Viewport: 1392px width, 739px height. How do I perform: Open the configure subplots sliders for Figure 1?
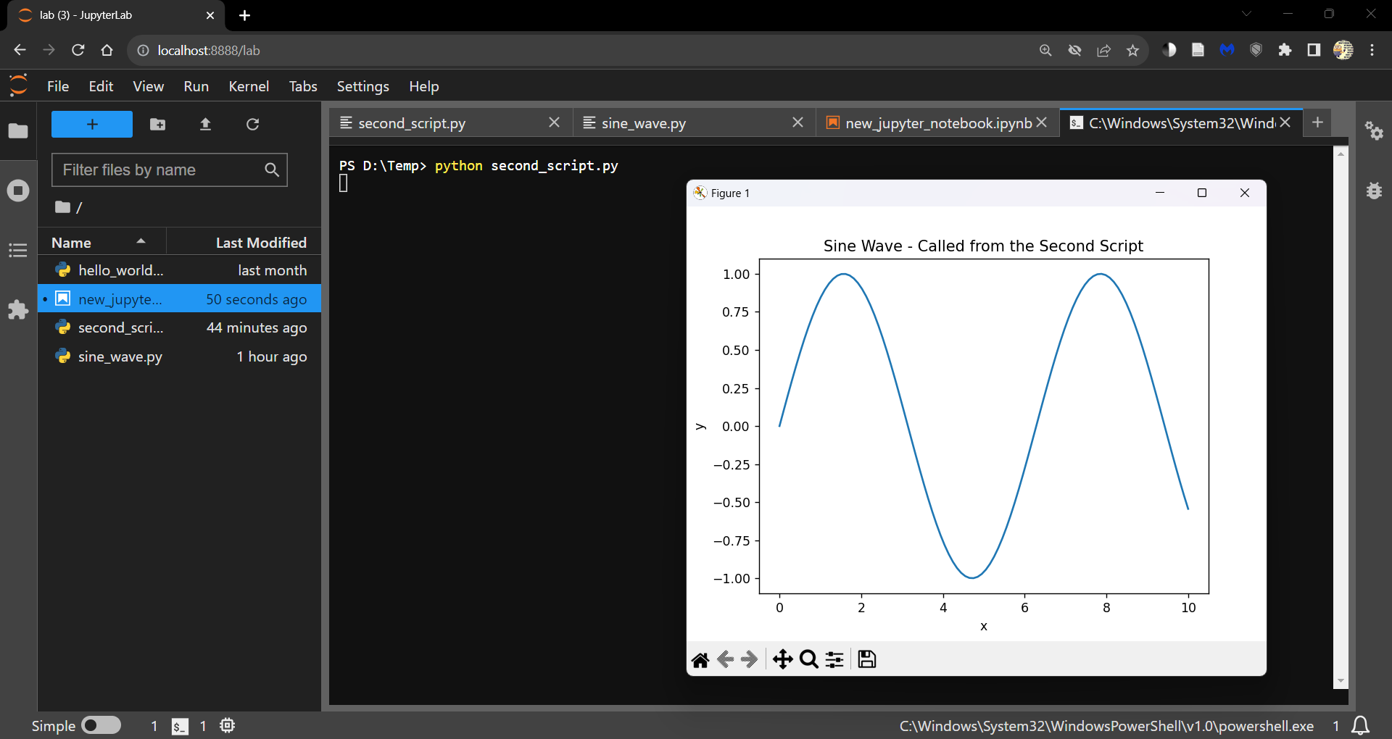point(834,659)
